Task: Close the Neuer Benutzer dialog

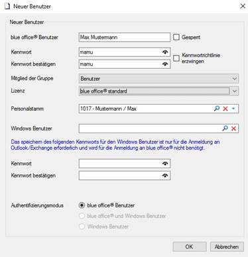Action: (243, 6)
